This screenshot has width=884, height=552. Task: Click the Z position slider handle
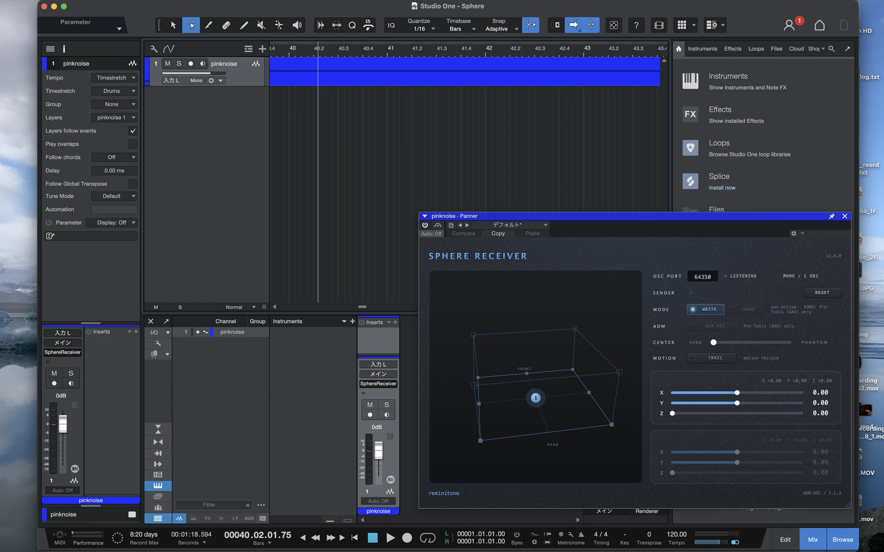[x=672, y=413]
